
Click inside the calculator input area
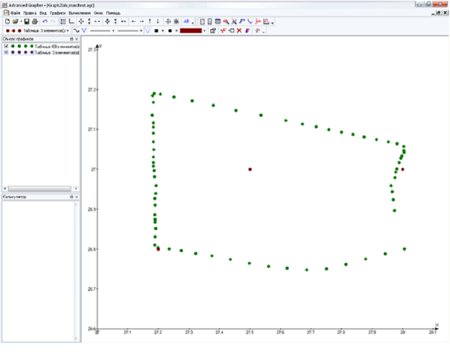(x=38, y=271)
